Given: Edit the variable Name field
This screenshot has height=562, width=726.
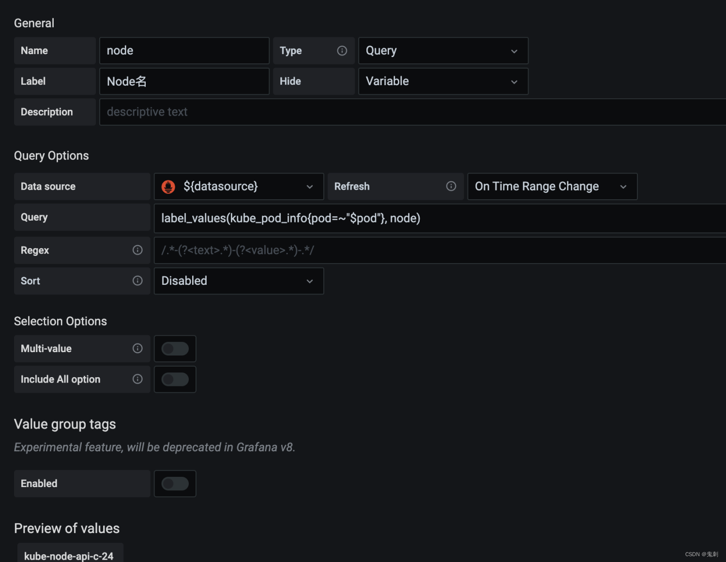Looking at the screenshot, I should click(x=184, y=50).
